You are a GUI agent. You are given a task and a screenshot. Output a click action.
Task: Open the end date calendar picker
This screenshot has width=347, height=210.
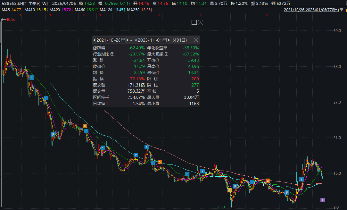[x=165, y=40]
